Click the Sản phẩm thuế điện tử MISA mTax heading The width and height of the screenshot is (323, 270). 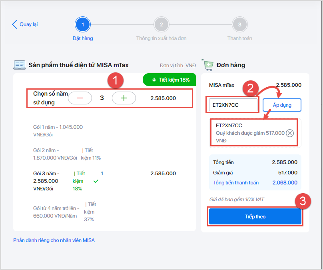click(78, 65)
